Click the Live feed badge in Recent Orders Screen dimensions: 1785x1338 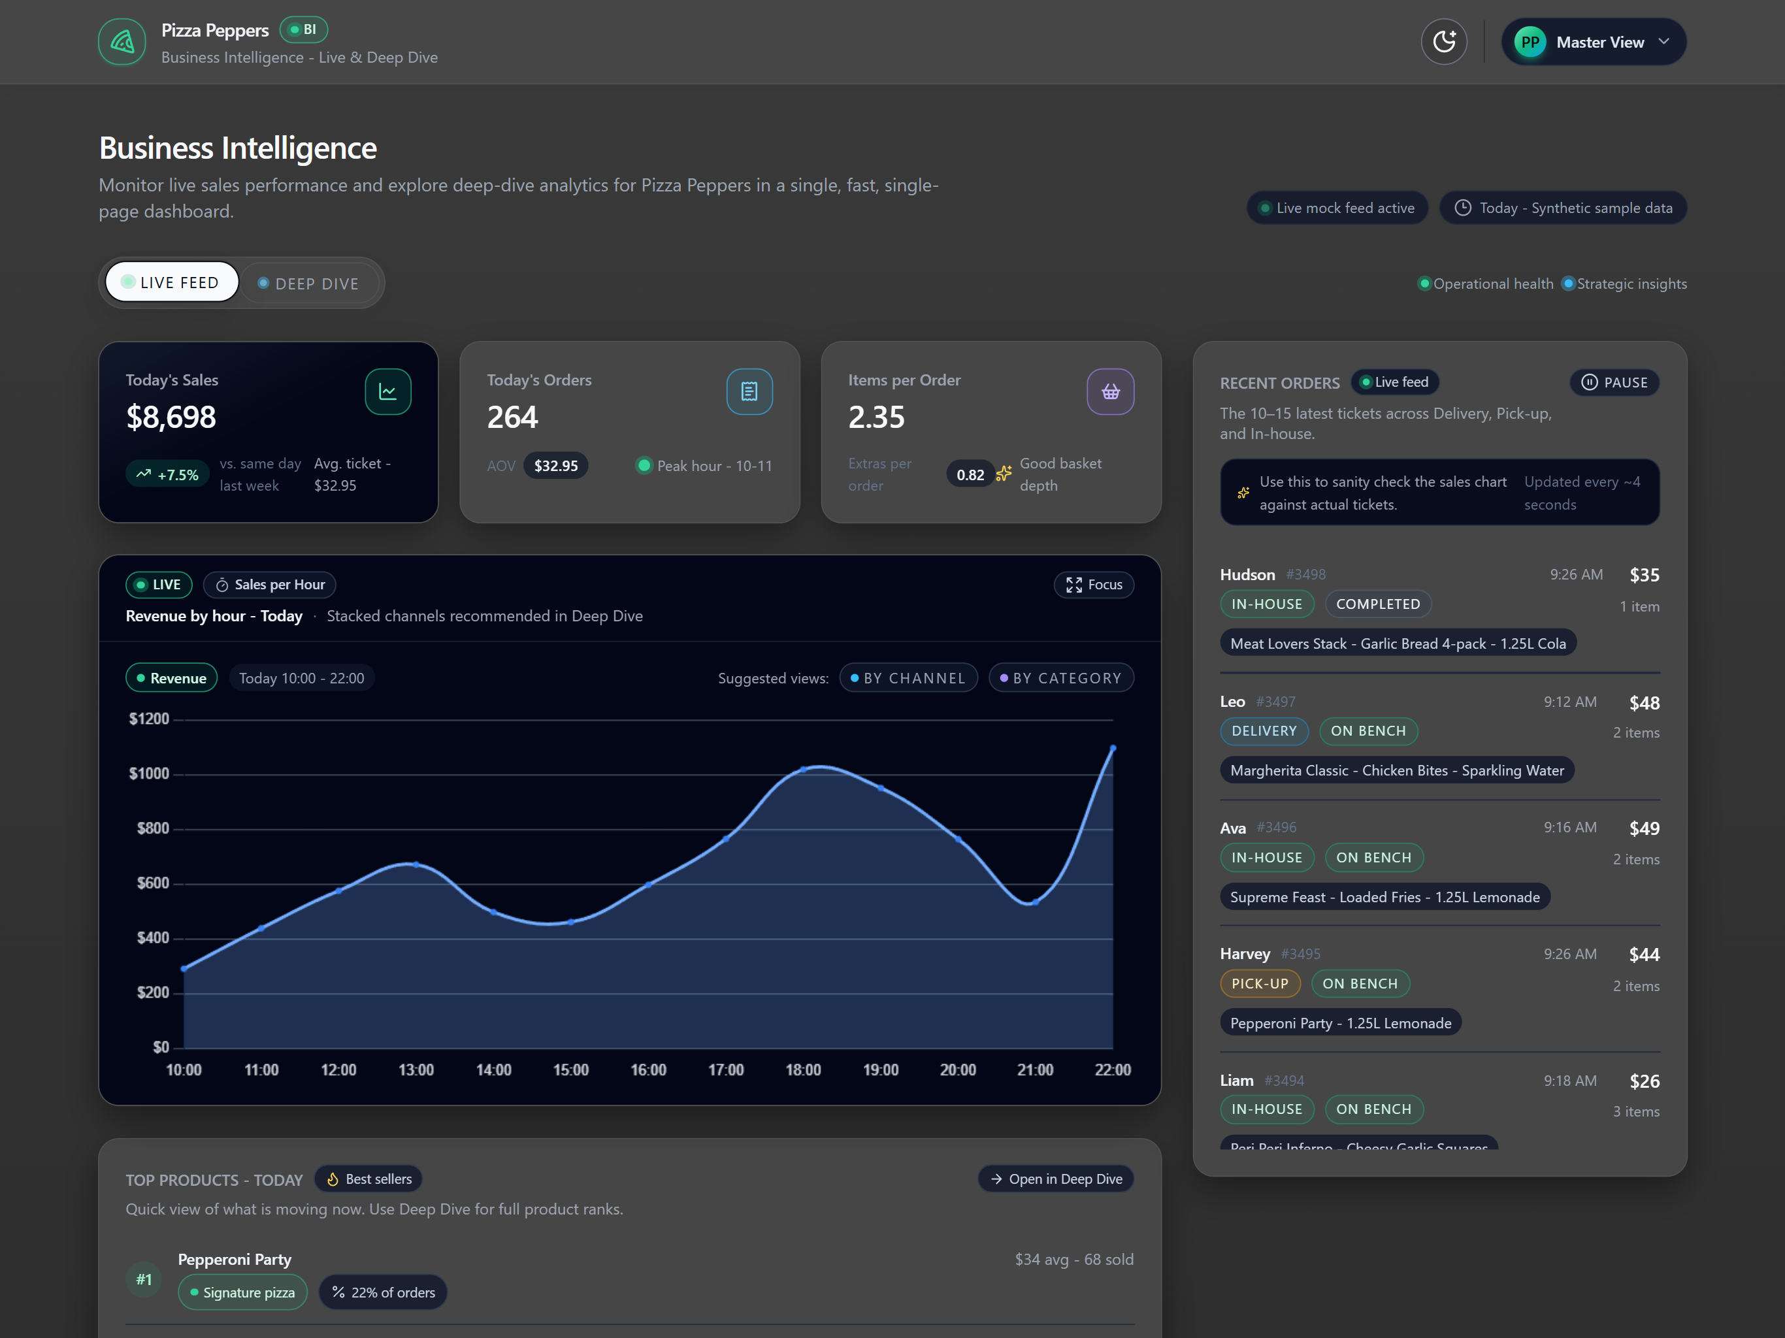[x=1394, y=382]
